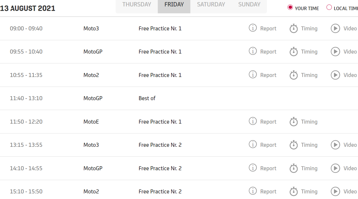The height and width of the screenshot is (199, 358).
Task: Switch to the SUNDAY tab
Action: (x=249, y=5)
